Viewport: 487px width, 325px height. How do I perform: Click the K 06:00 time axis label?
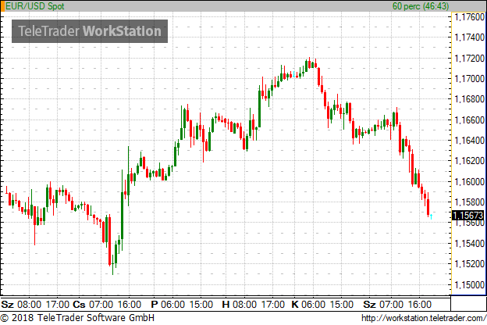(x=308, y=304)
